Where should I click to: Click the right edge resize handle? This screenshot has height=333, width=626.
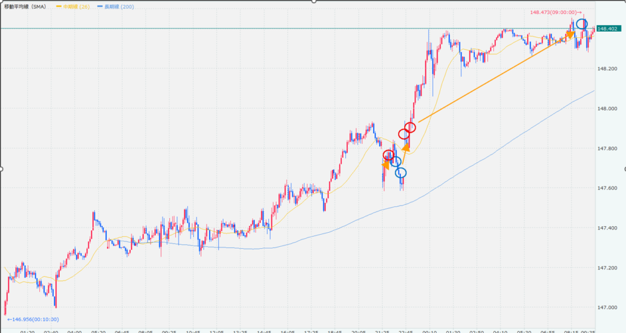pyautogui.click(x=624, y=169)
